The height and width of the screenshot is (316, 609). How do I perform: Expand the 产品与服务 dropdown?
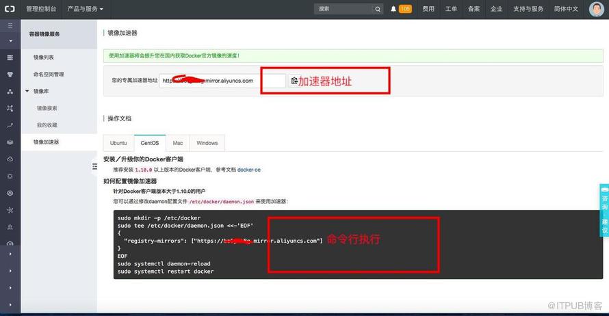click(85, 8)
